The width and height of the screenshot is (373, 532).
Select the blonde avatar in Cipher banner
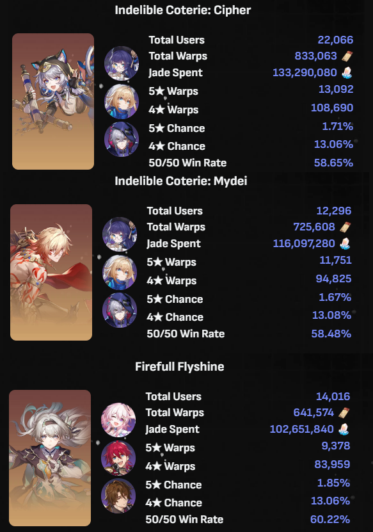coord(122,101)
